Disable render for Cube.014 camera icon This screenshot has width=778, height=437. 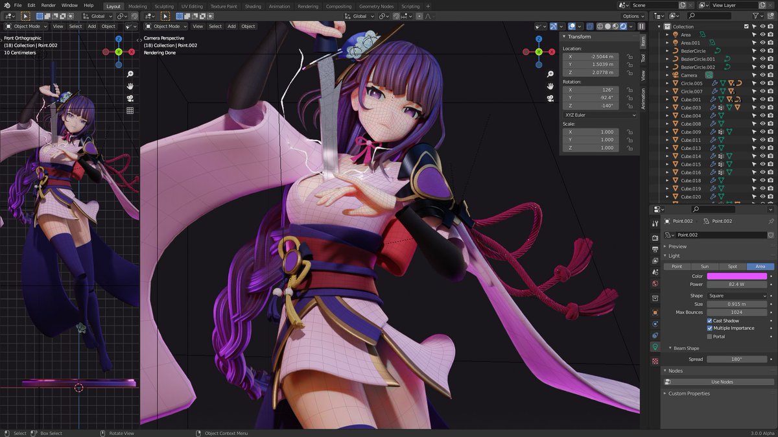(x=771, y=156)
